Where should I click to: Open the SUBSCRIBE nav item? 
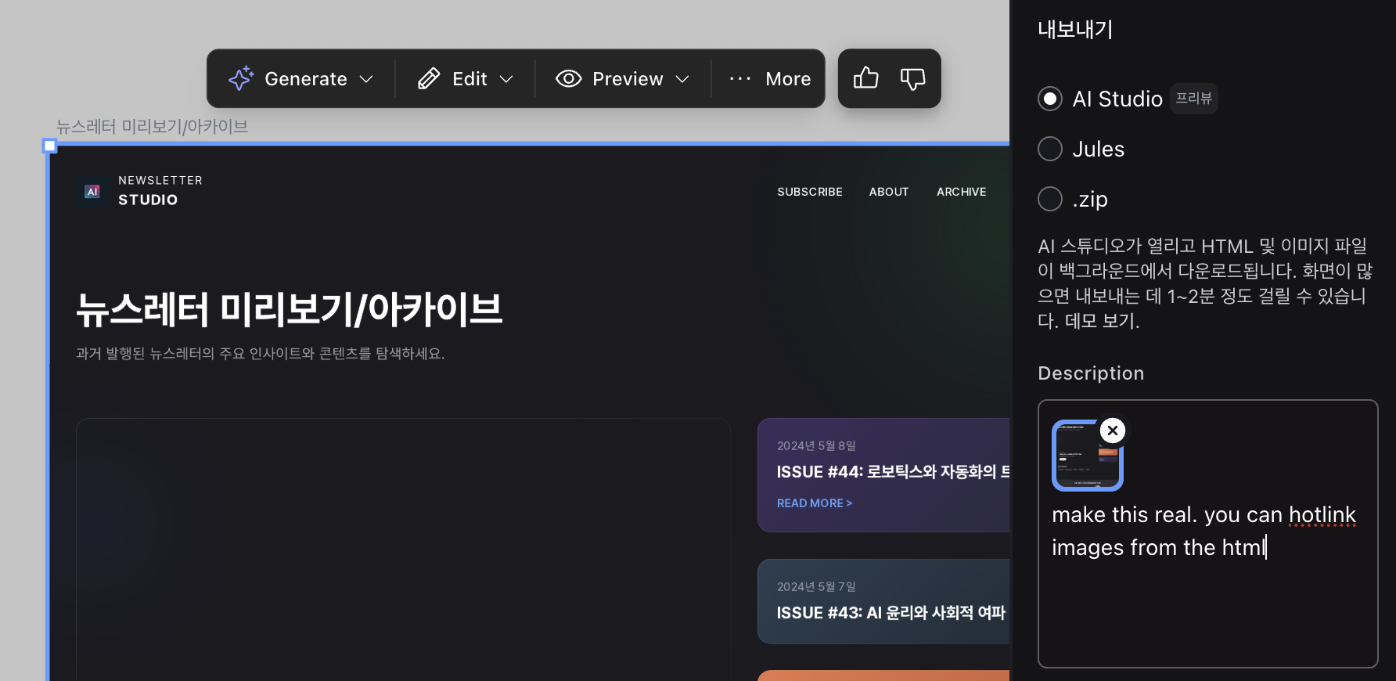click(x=810, y=192)
